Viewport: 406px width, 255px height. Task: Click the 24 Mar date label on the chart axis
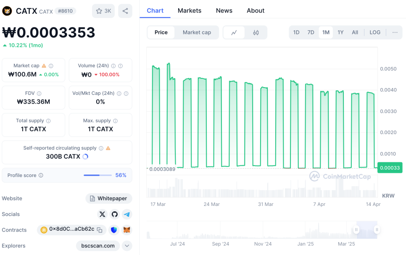pyautogui.click(x=211, y=204)
